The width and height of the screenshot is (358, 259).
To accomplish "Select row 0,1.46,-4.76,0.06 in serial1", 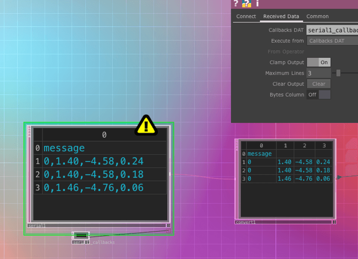I will pyautogui.click(x=104, y=188).
